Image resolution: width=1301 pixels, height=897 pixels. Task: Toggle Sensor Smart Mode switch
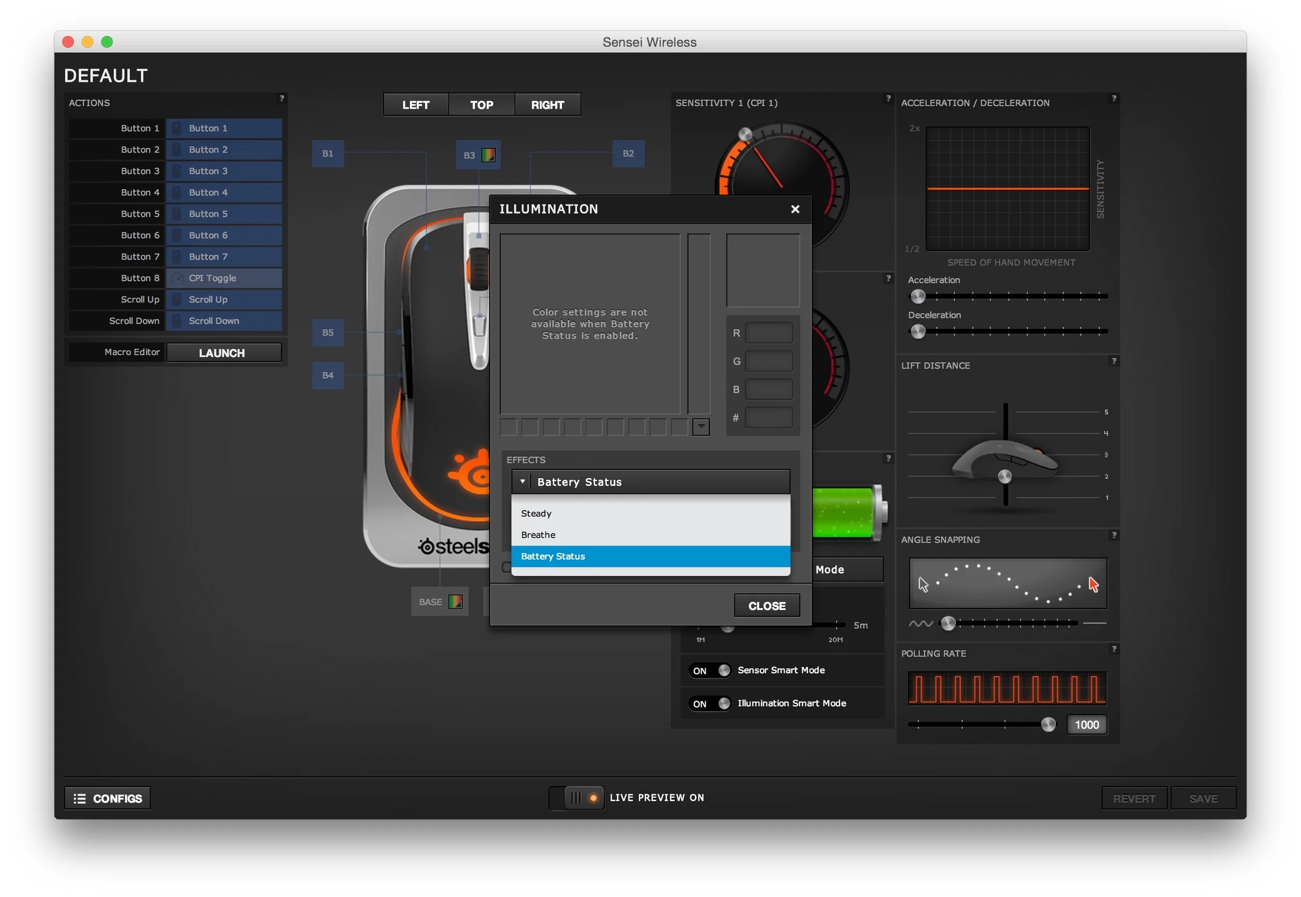point(711,671)
